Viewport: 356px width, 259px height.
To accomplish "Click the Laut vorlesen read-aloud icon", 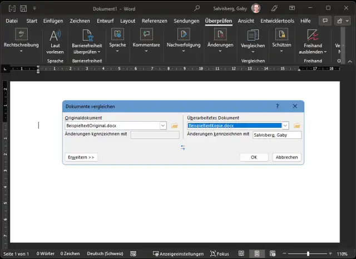I will 55,34.
